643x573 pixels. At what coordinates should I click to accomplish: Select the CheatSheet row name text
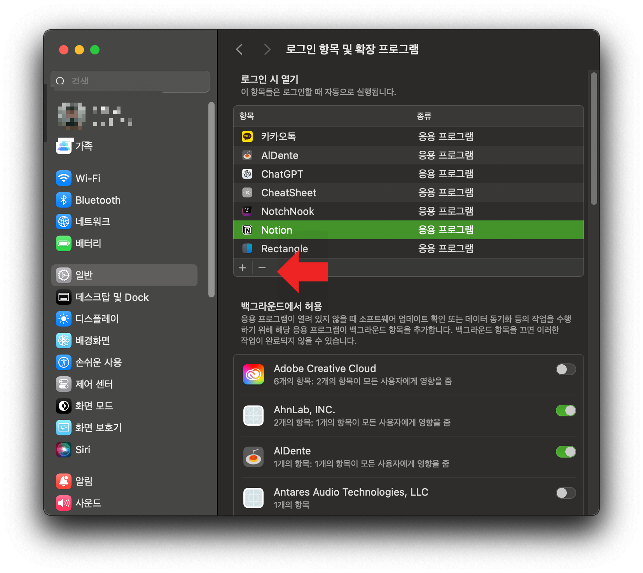coord(289,193)
